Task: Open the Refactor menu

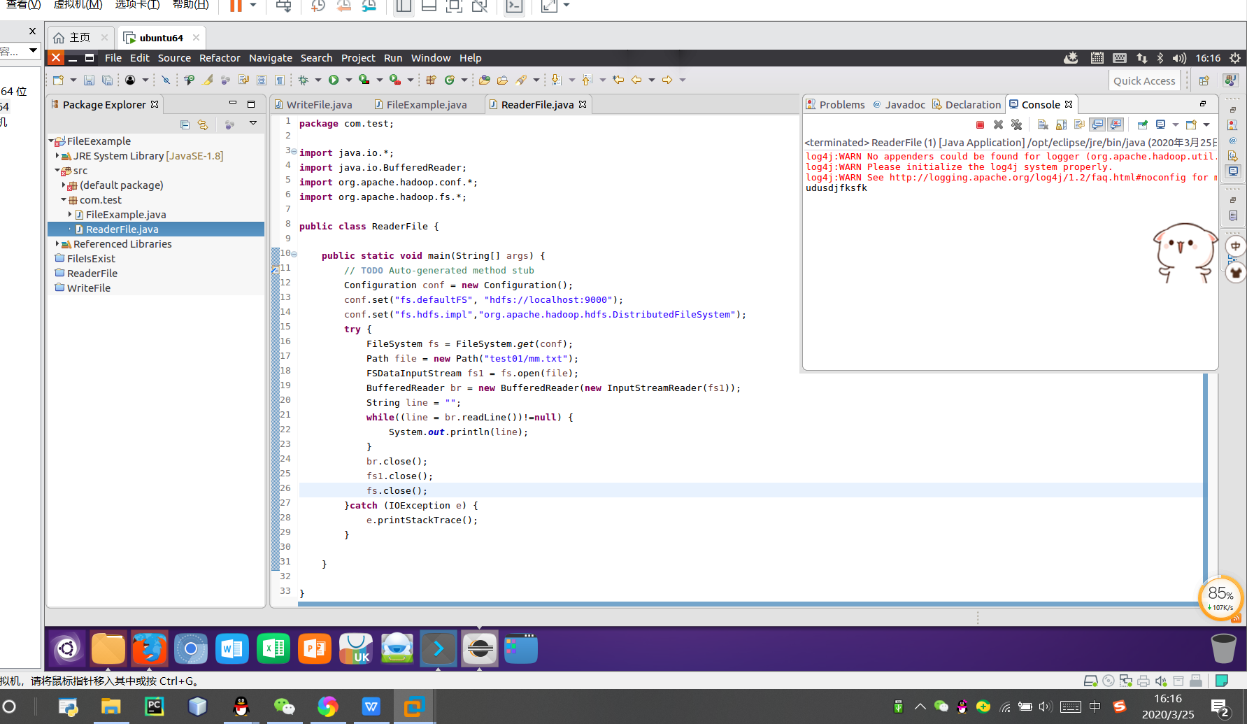Action: coord(220,58)
